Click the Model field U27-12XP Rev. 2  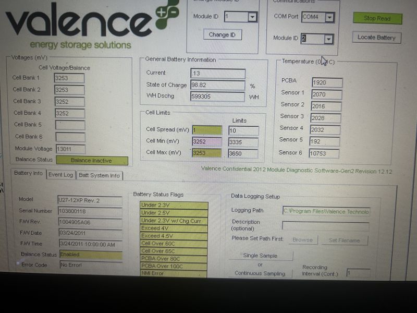point(90,200)
